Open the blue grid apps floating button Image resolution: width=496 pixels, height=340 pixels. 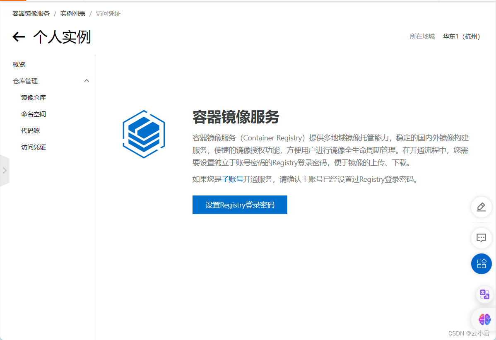click(x=481, y=264)
